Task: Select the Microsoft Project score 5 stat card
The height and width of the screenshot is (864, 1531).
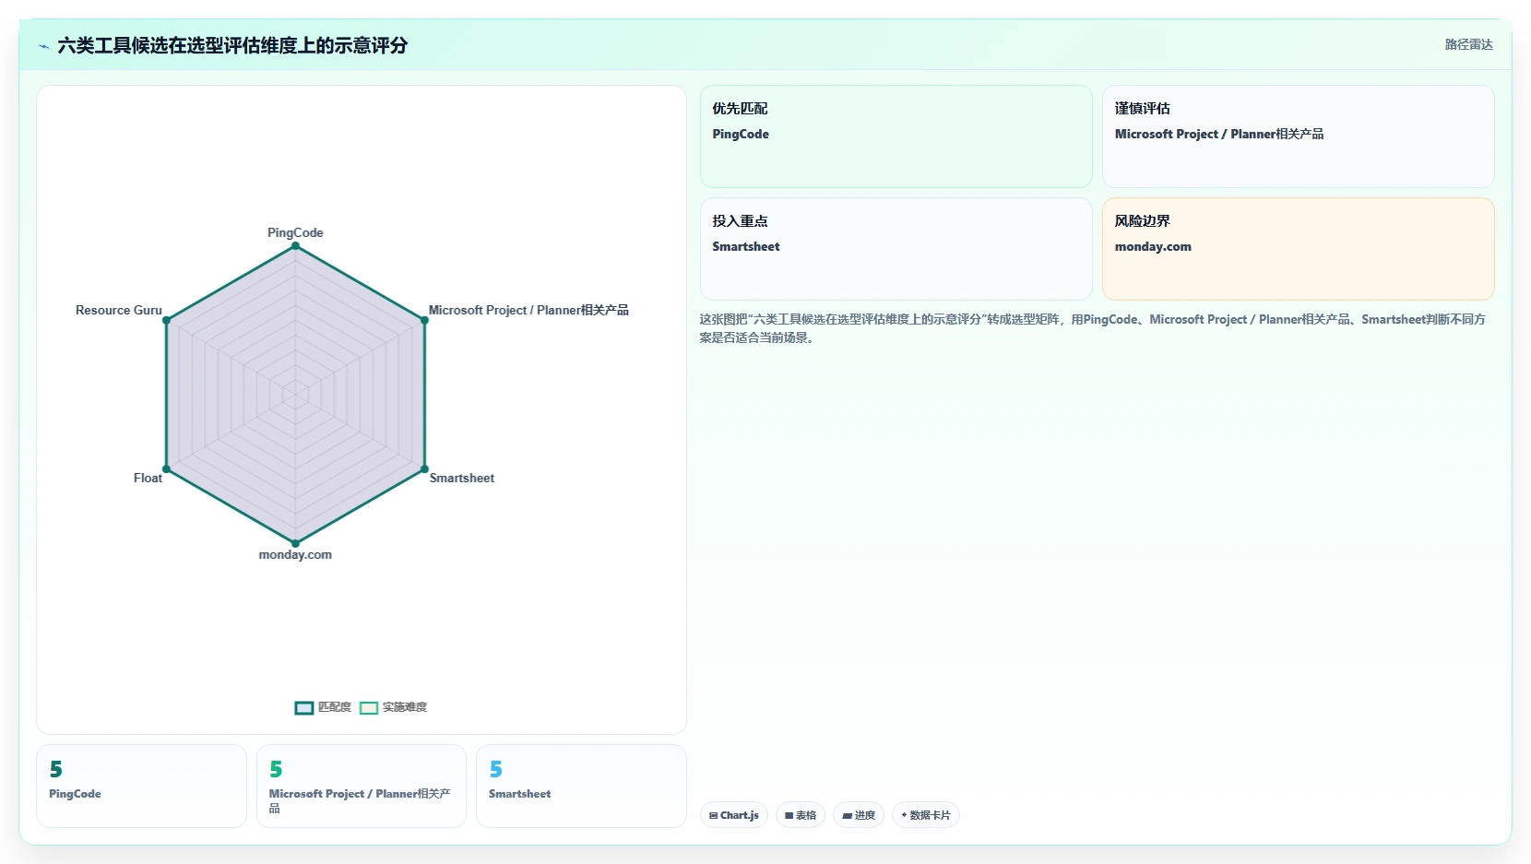Action: [x=362, y=786]
